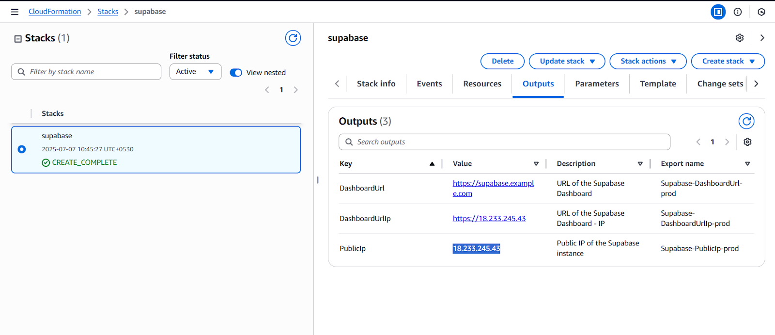Switch to the Events tab

tap(430, 84)
